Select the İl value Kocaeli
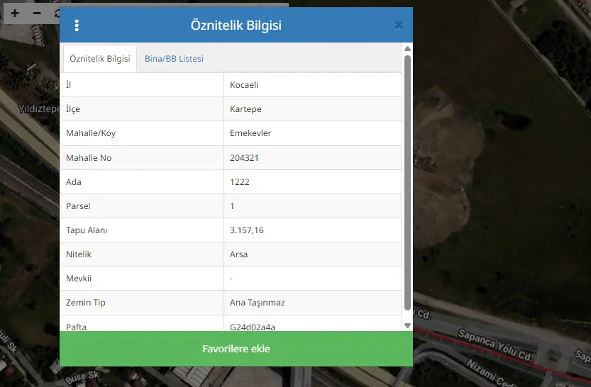591x387 pixels. coord(244,85)
